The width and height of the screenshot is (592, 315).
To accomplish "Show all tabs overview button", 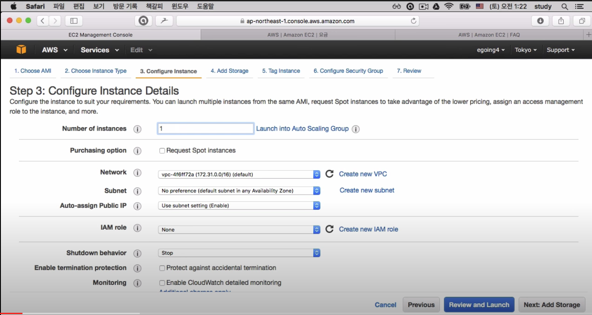I will (582, 20).
